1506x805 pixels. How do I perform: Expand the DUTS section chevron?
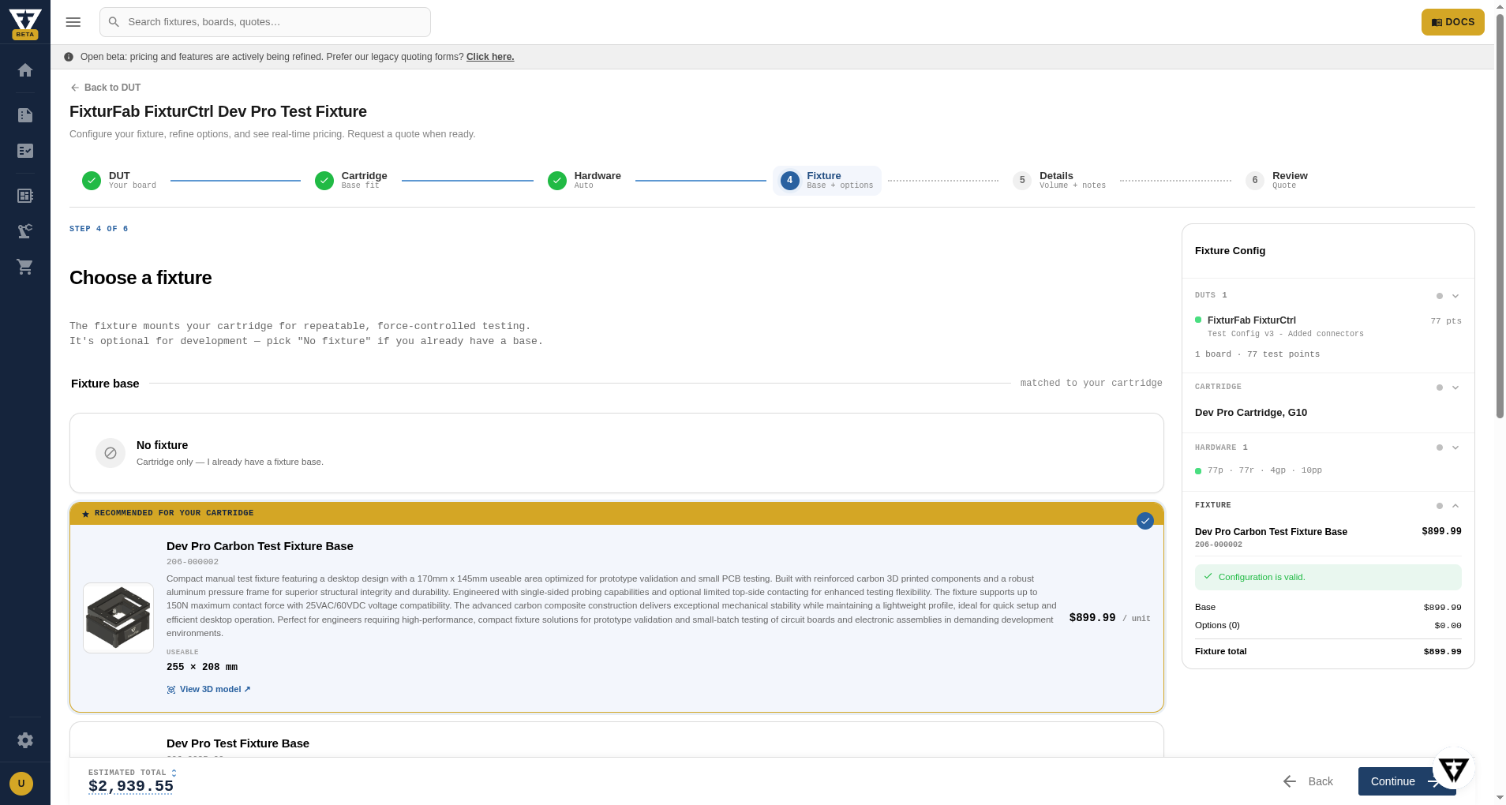pyautogui.click(x=1455, y=296)
